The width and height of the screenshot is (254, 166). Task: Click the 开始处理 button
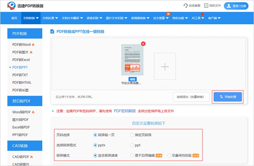228,97
